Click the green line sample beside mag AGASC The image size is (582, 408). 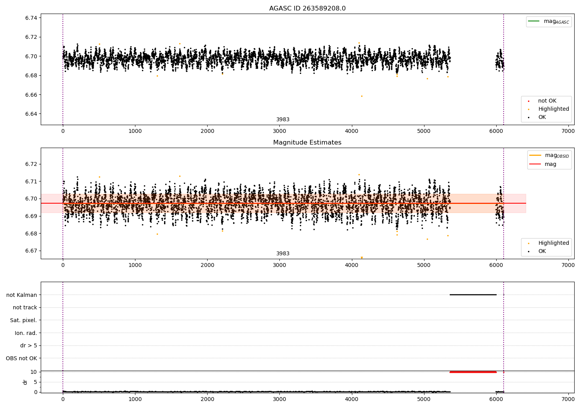pyautogui.click(x=534, y=21)
